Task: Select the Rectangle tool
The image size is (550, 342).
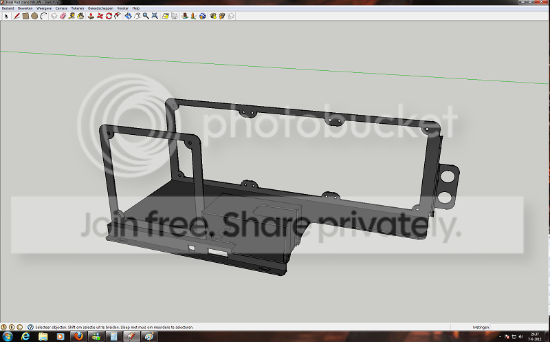Action: (25, 16)
